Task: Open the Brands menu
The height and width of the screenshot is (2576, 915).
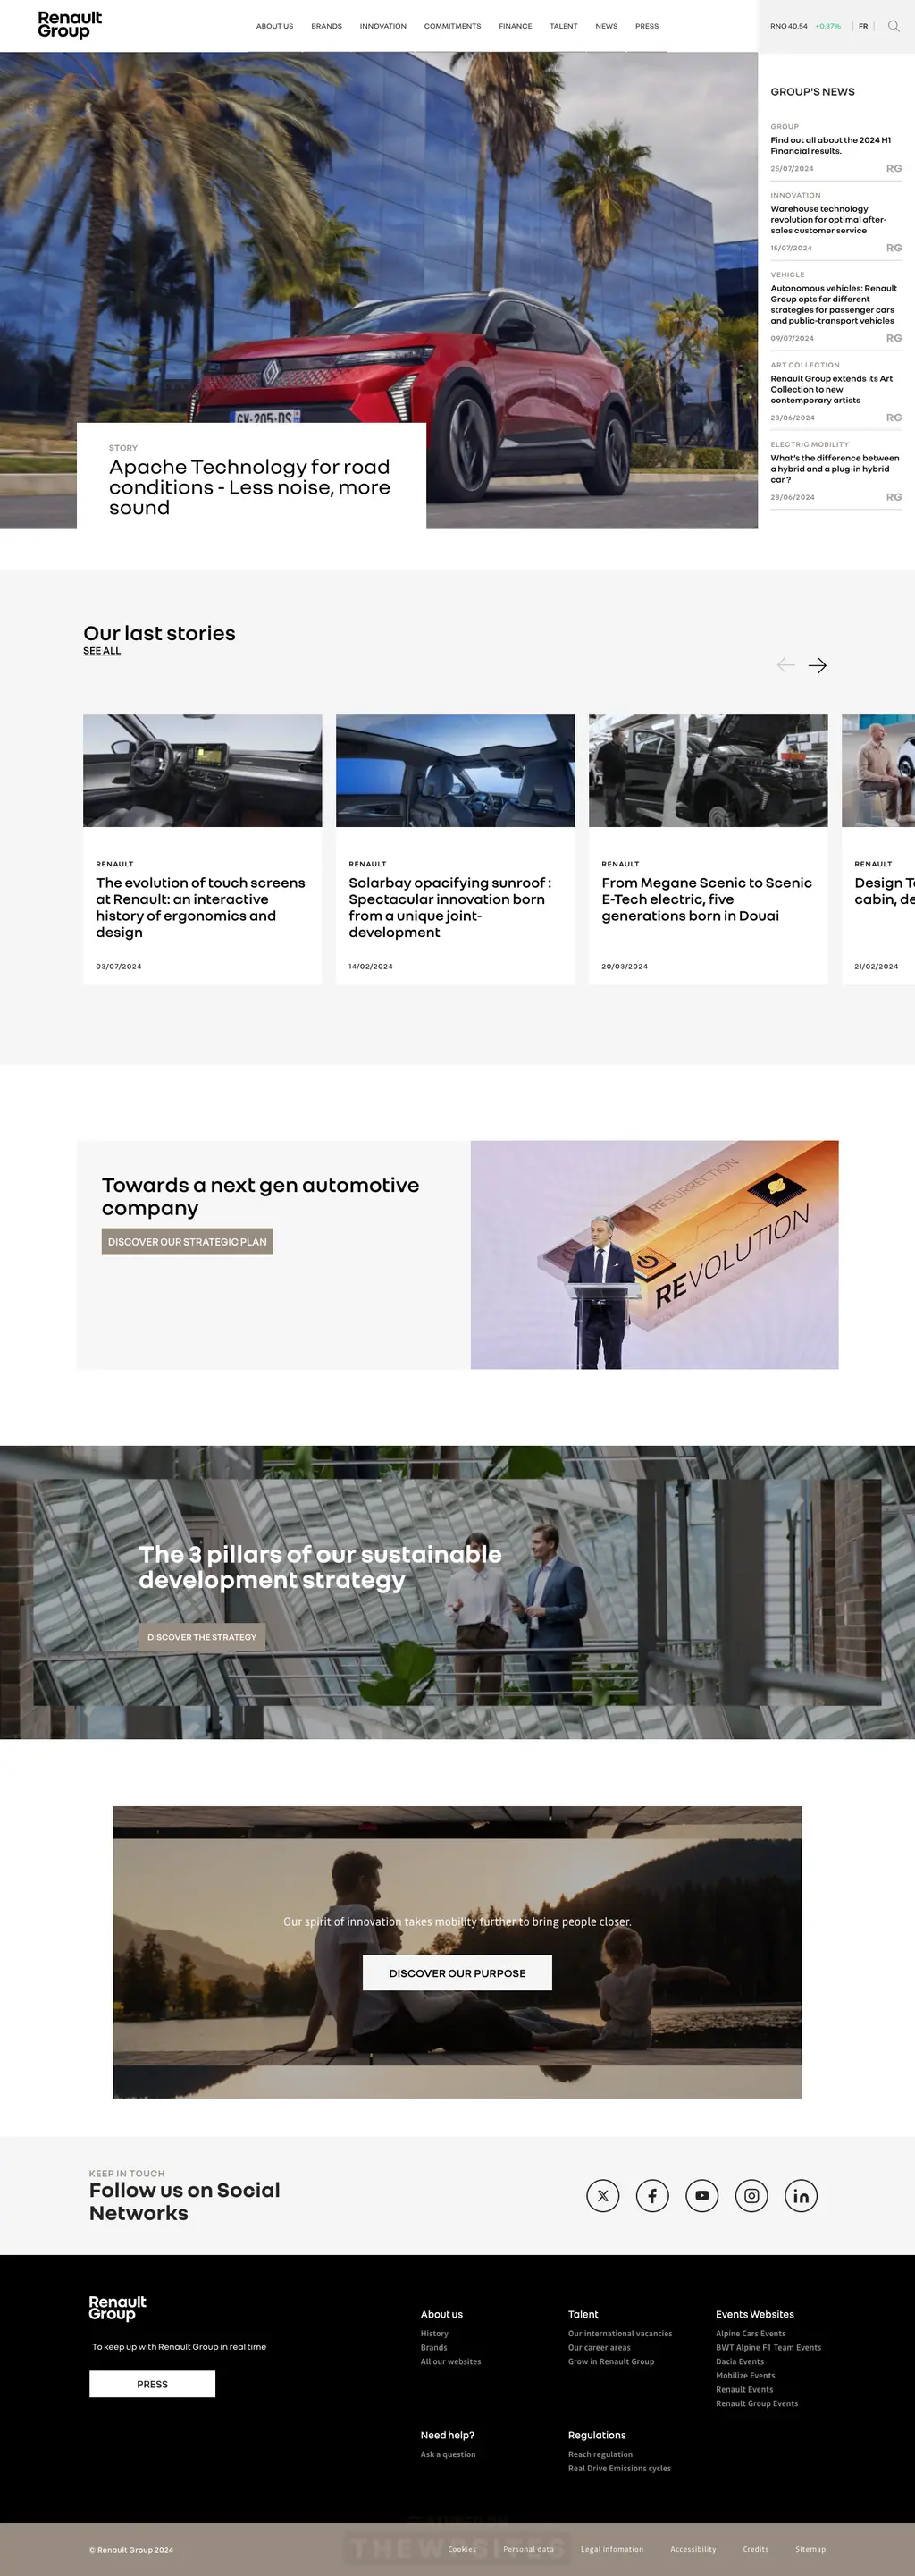Action: (327, 26)
